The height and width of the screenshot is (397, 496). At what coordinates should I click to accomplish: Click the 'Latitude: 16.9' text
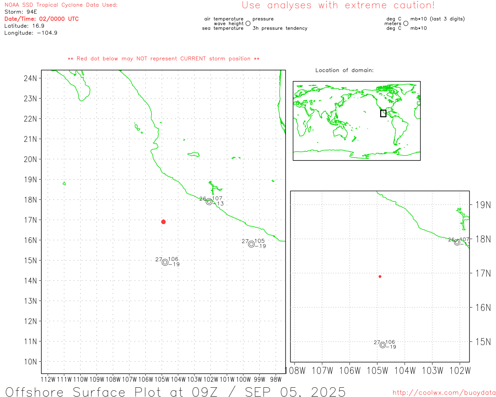click(24, 26)
